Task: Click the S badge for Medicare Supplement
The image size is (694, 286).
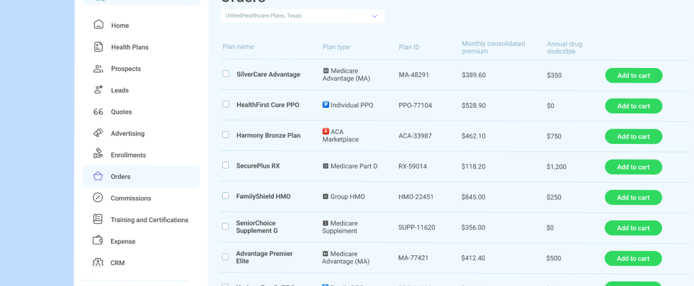Action: [325, 224]
